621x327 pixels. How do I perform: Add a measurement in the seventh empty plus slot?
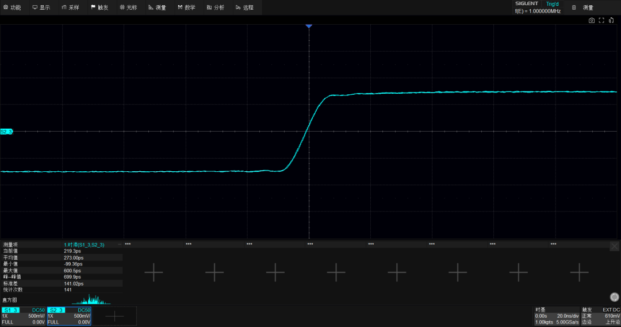[x=519, y=272]
